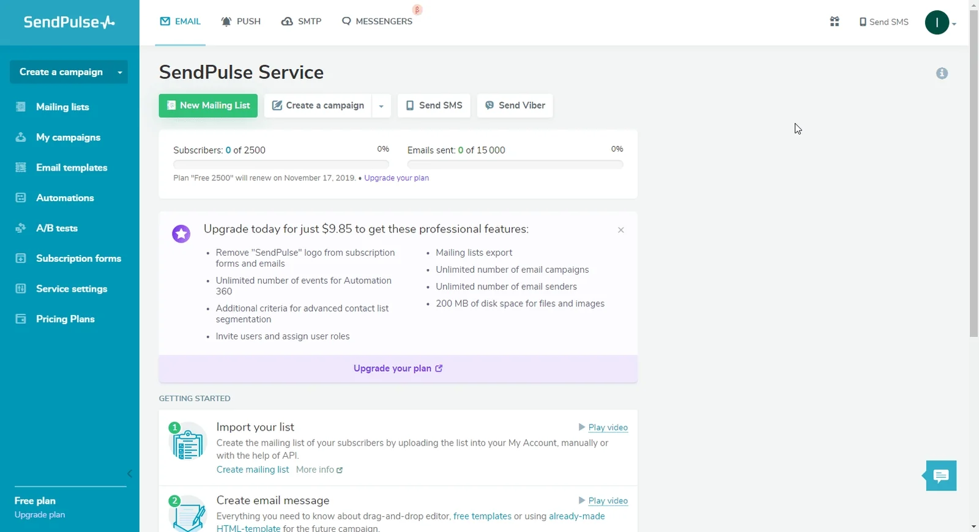Open Mailing lists in the sidebar
The image size is (979, 532).
pos(62,107)
